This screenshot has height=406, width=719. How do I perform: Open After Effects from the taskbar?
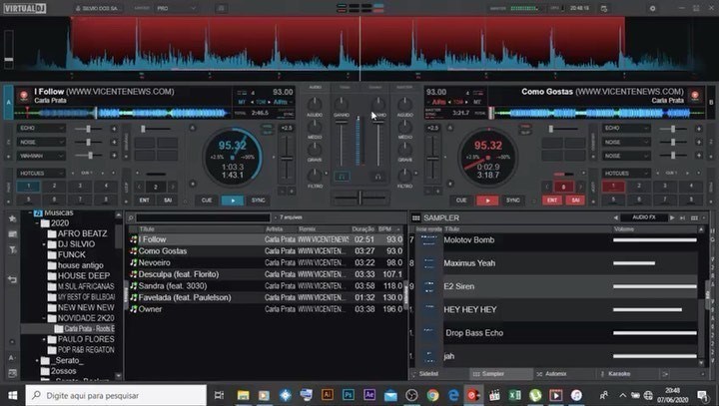pyautogui.click(x=369, y=395)
